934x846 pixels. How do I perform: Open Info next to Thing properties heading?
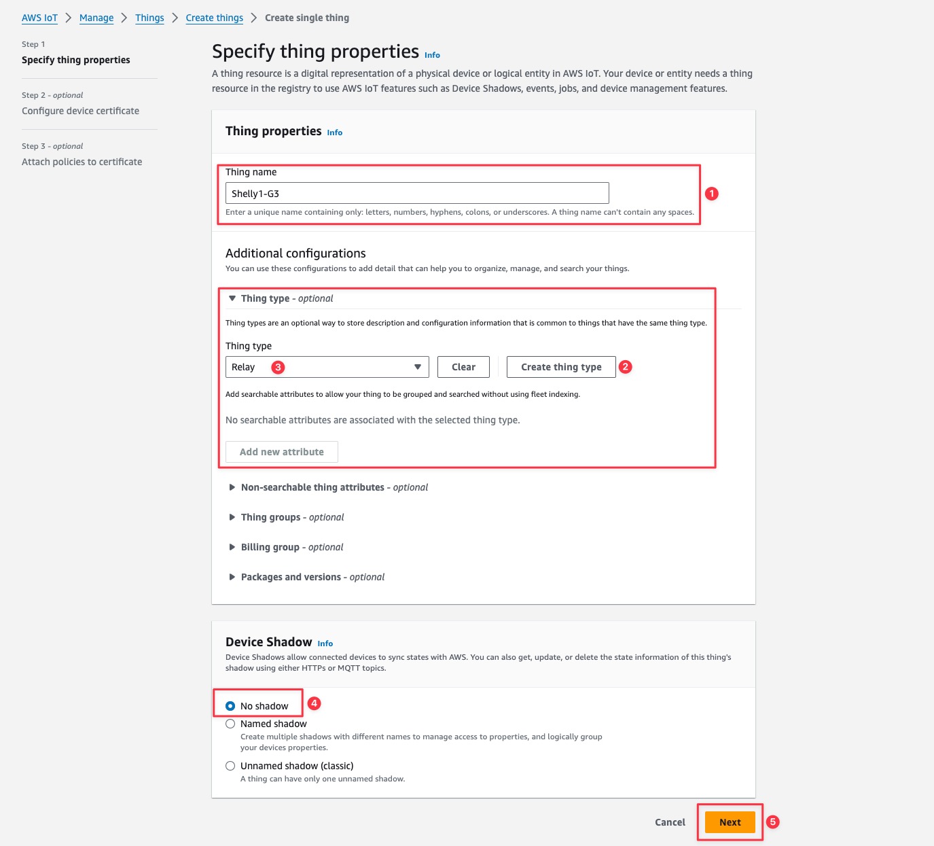[334, 133]
